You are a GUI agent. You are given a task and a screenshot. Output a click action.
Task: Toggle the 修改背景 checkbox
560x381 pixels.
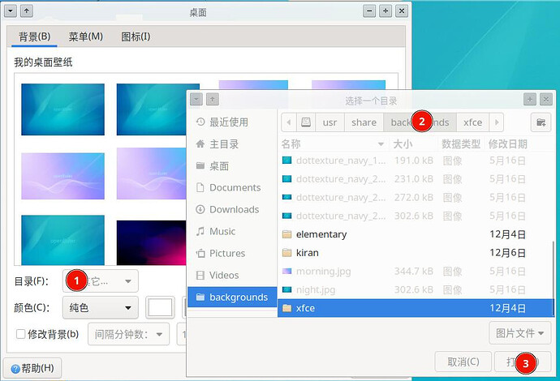point(21,334)
